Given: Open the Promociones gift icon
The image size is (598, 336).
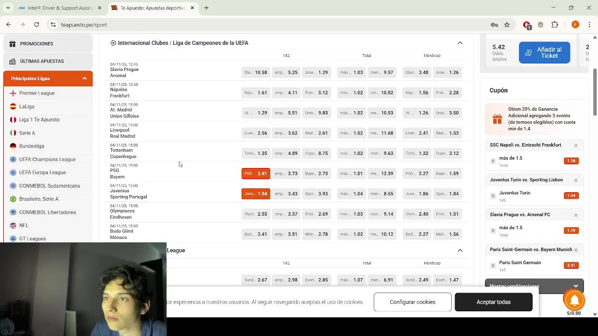Looking at the screenshot, I should (13, 44).
